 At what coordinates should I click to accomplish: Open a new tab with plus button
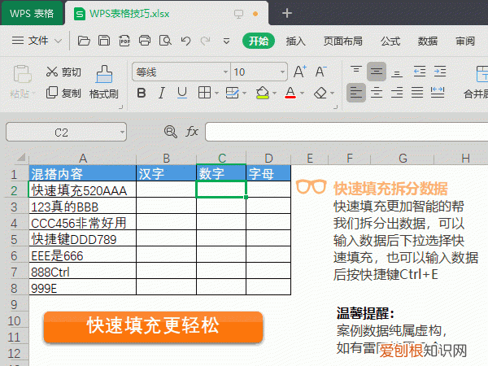click(x=286, y=13)
